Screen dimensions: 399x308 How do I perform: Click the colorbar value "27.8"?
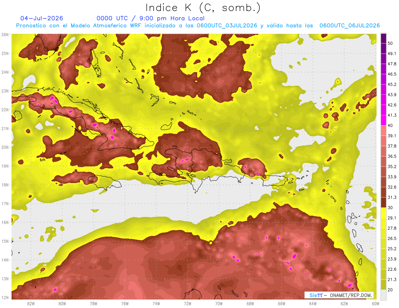pyautogui.click(x=392, y=228)
